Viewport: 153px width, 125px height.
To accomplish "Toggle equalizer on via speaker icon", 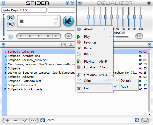I will tap(80, 3).
